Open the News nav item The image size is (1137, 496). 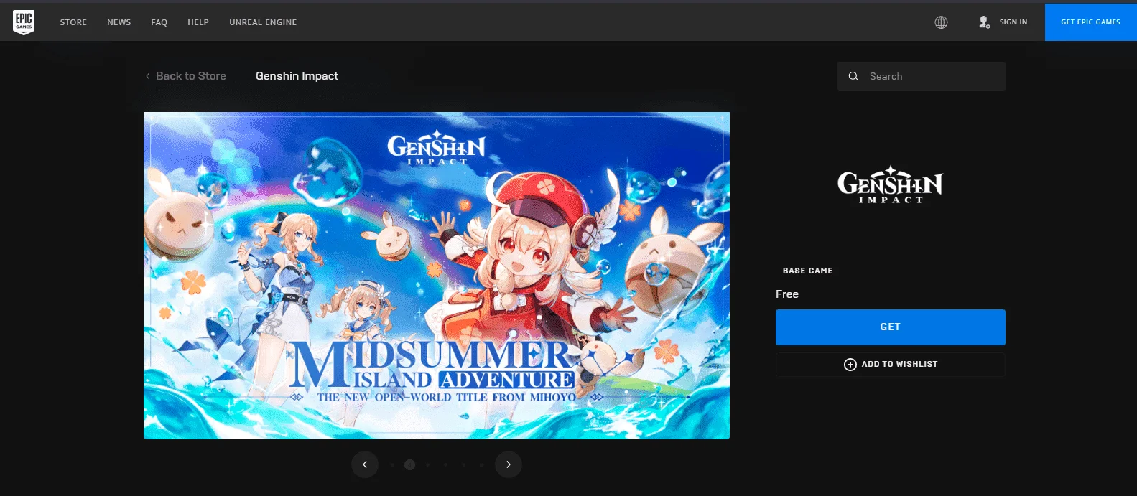coord(119,22)
